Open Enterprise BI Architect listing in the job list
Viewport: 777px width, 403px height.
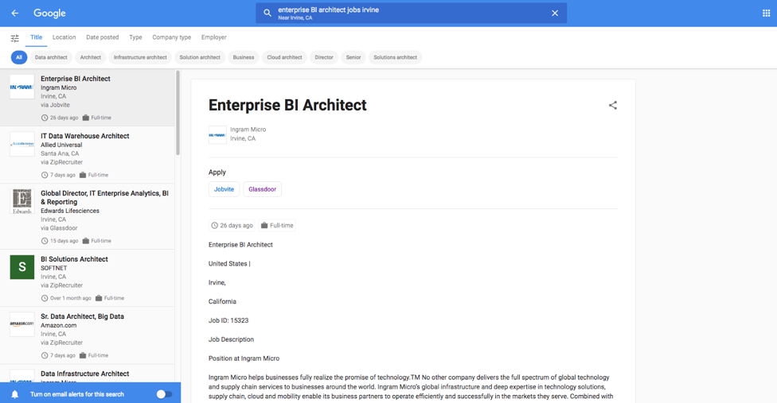(x=88, y=98)
